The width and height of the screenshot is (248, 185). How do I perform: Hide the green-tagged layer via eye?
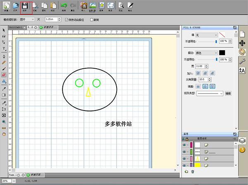click(184, 152)
